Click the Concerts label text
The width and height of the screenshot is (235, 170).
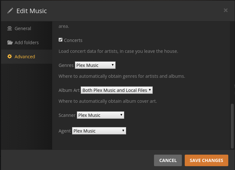(x=73, y=40)
